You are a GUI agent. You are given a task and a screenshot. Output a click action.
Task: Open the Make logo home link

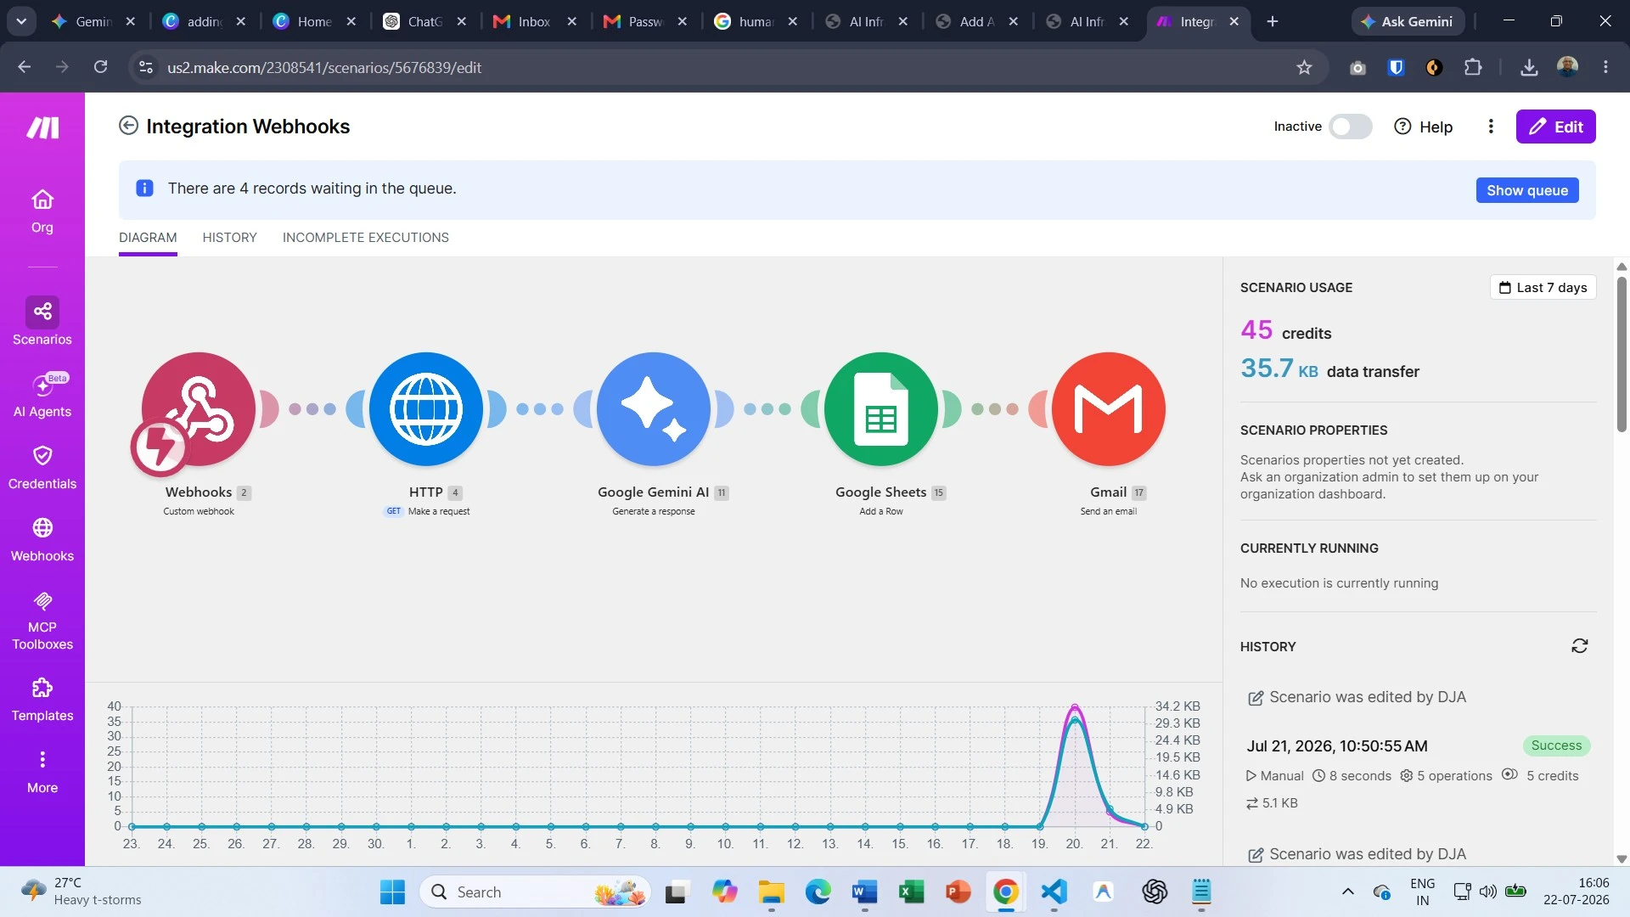(x=42, y=127)
